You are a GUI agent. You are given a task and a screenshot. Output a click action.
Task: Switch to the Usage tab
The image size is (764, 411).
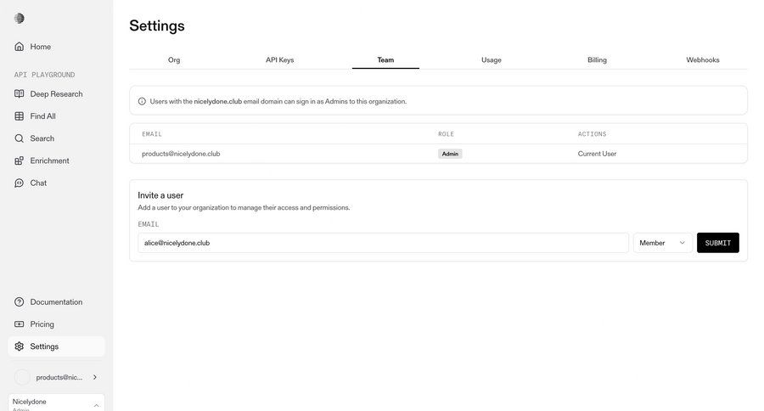(492, 60)
